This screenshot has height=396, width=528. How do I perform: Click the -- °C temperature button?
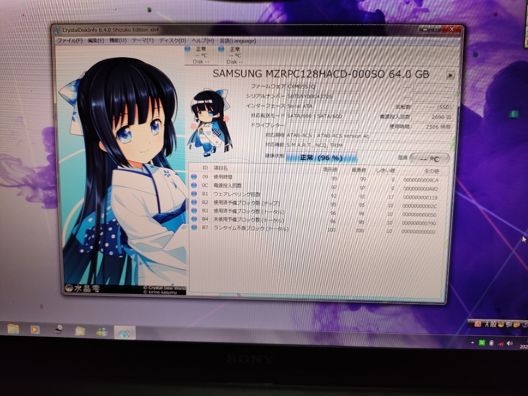429,158
